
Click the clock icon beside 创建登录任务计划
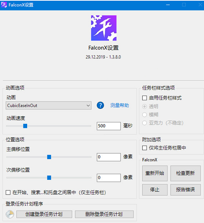(10, 214)
